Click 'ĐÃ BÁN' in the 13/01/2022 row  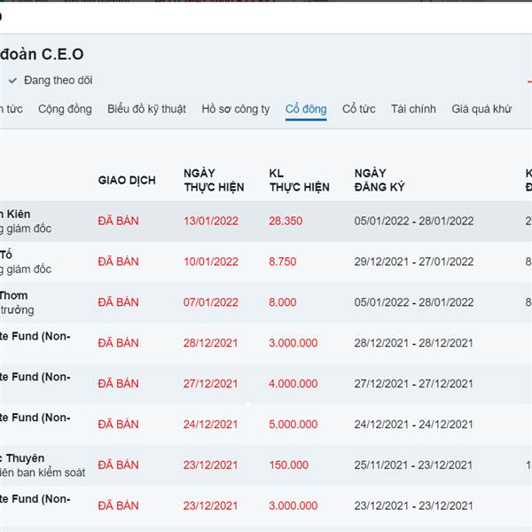tap(119, 221)
